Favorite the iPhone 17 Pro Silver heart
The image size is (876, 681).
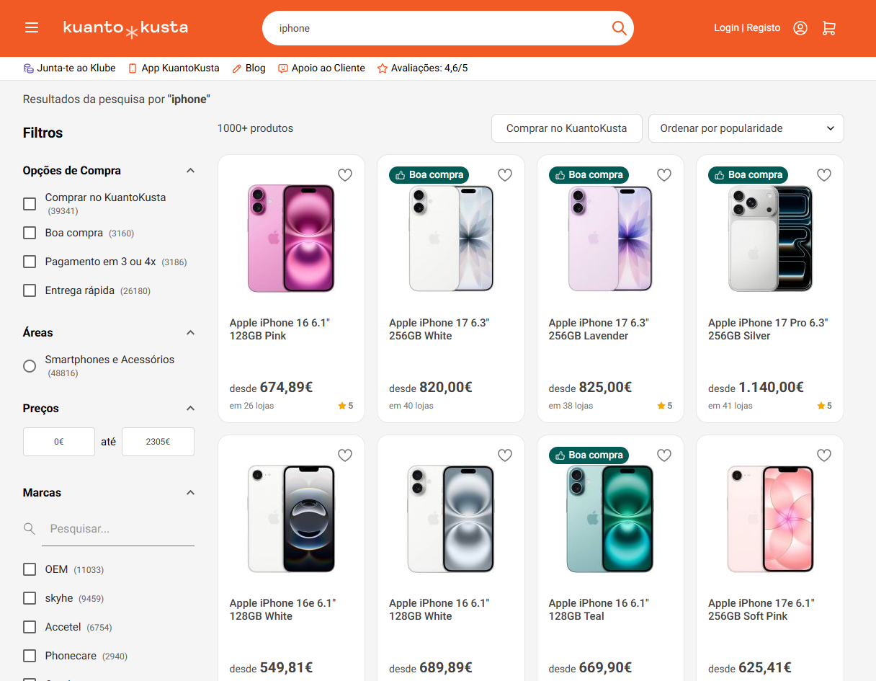click(x=824, y=175)
